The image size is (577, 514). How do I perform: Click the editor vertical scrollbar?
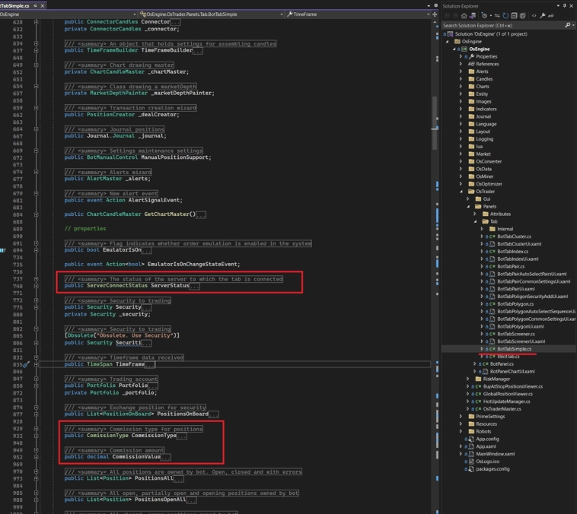click(435, 228)
